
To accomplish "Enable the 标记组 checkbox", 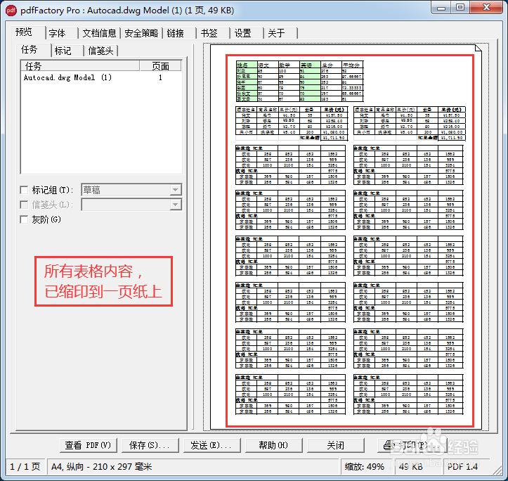I will click(x=24, y=190).
